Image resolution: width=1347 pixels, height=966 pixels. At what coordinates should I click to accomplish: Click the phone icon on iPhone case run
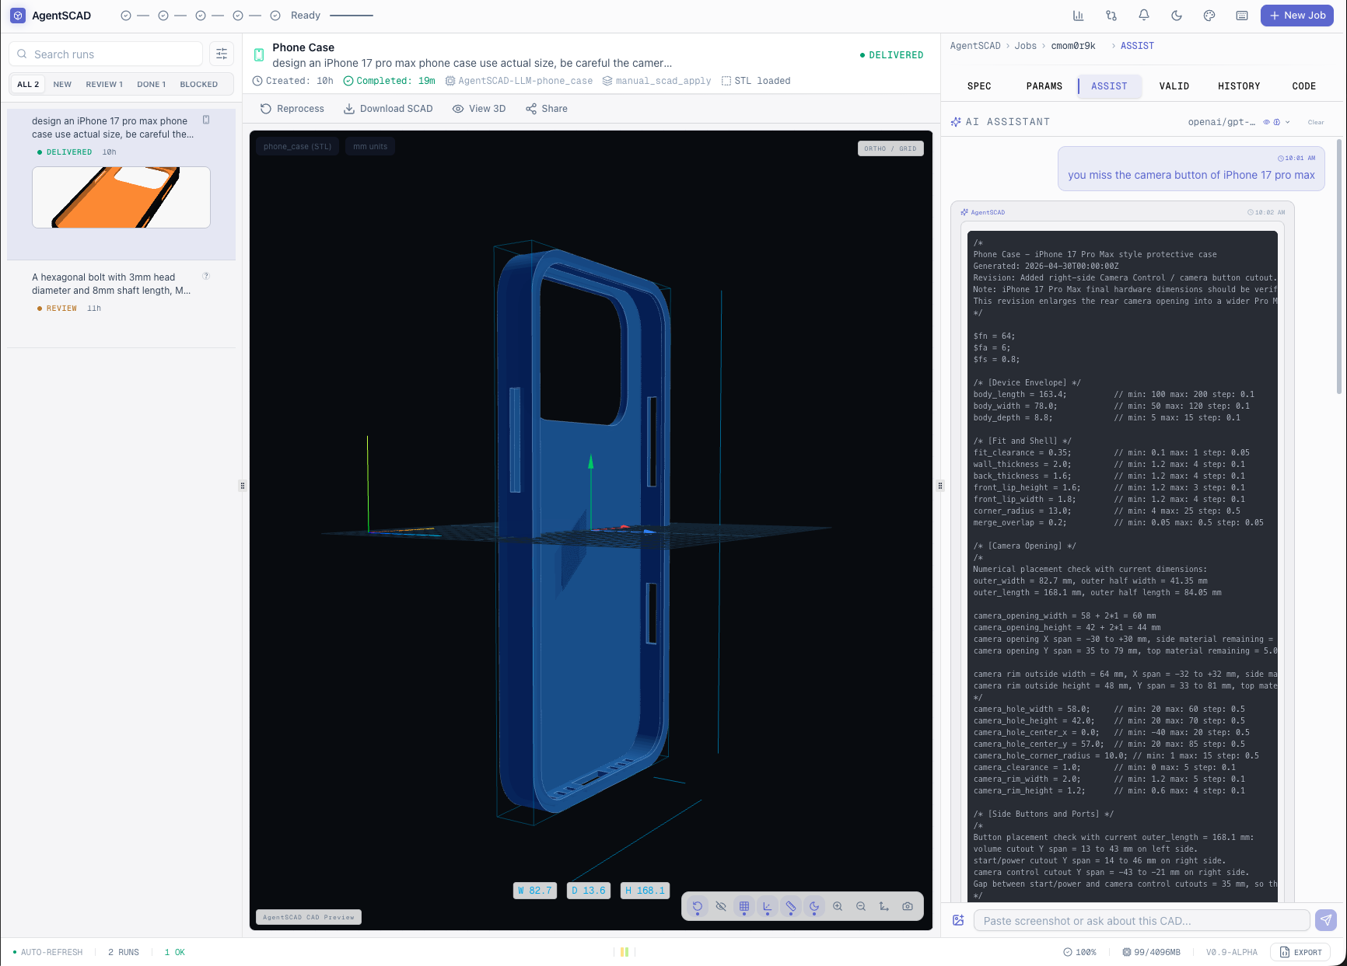click(206, 120)
